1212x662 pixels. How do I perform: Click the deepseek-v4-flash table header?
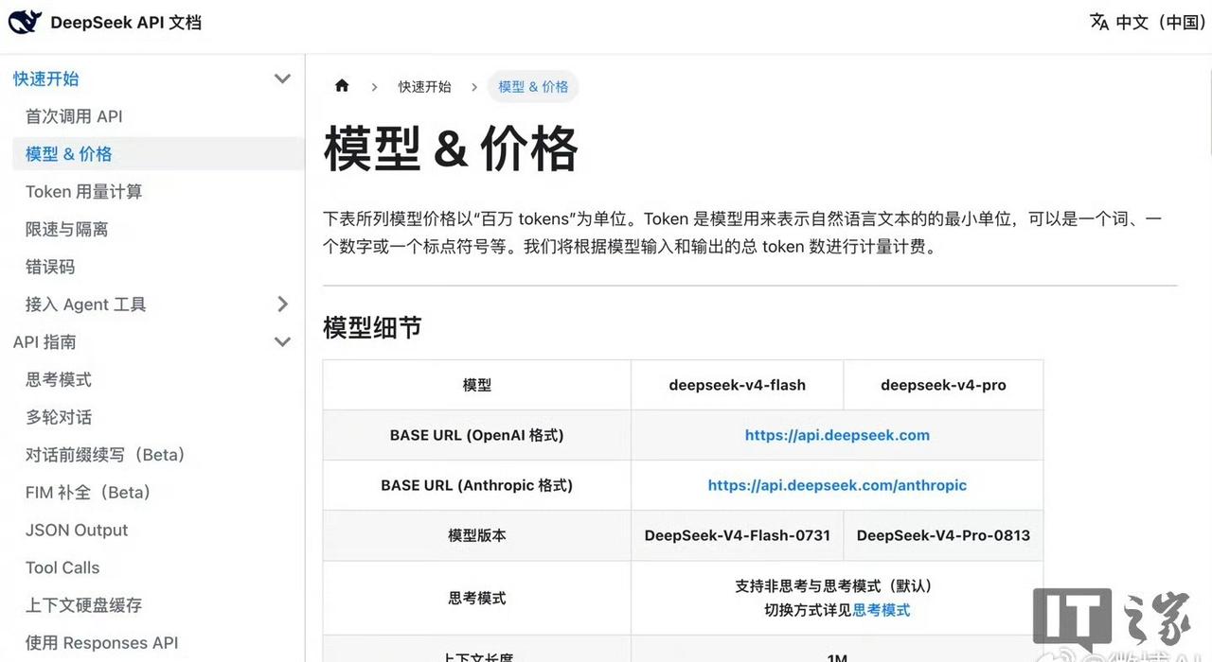click(x=738, y=385)
